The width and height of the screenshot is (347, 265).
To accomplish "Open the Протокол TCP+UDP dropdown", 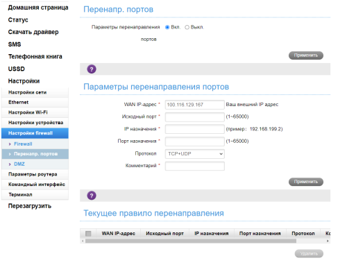I will tap(195, 154).
